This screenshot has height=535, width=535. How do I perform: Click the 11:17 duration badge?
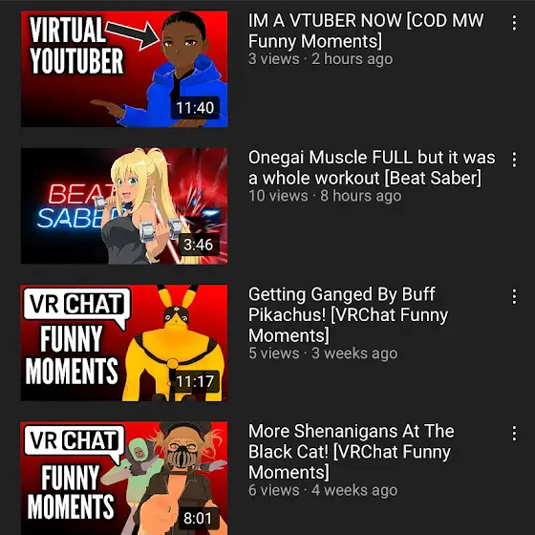195,381
